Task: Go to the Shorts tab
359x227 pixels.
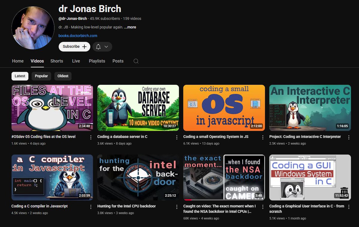Action: coord(57,61)
